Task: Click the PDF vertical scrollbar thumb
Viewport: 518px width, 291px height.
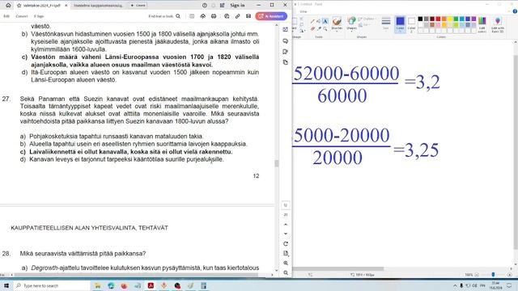Action: click(277, 163)
